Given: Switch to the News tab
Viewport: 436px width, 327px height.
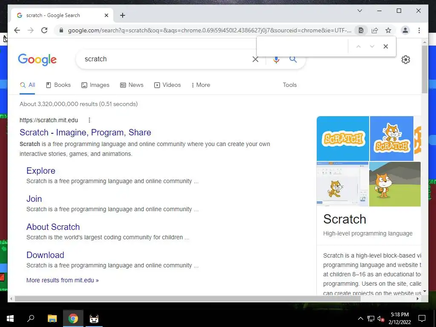Looking at the screenshot, I should (132, 85).
